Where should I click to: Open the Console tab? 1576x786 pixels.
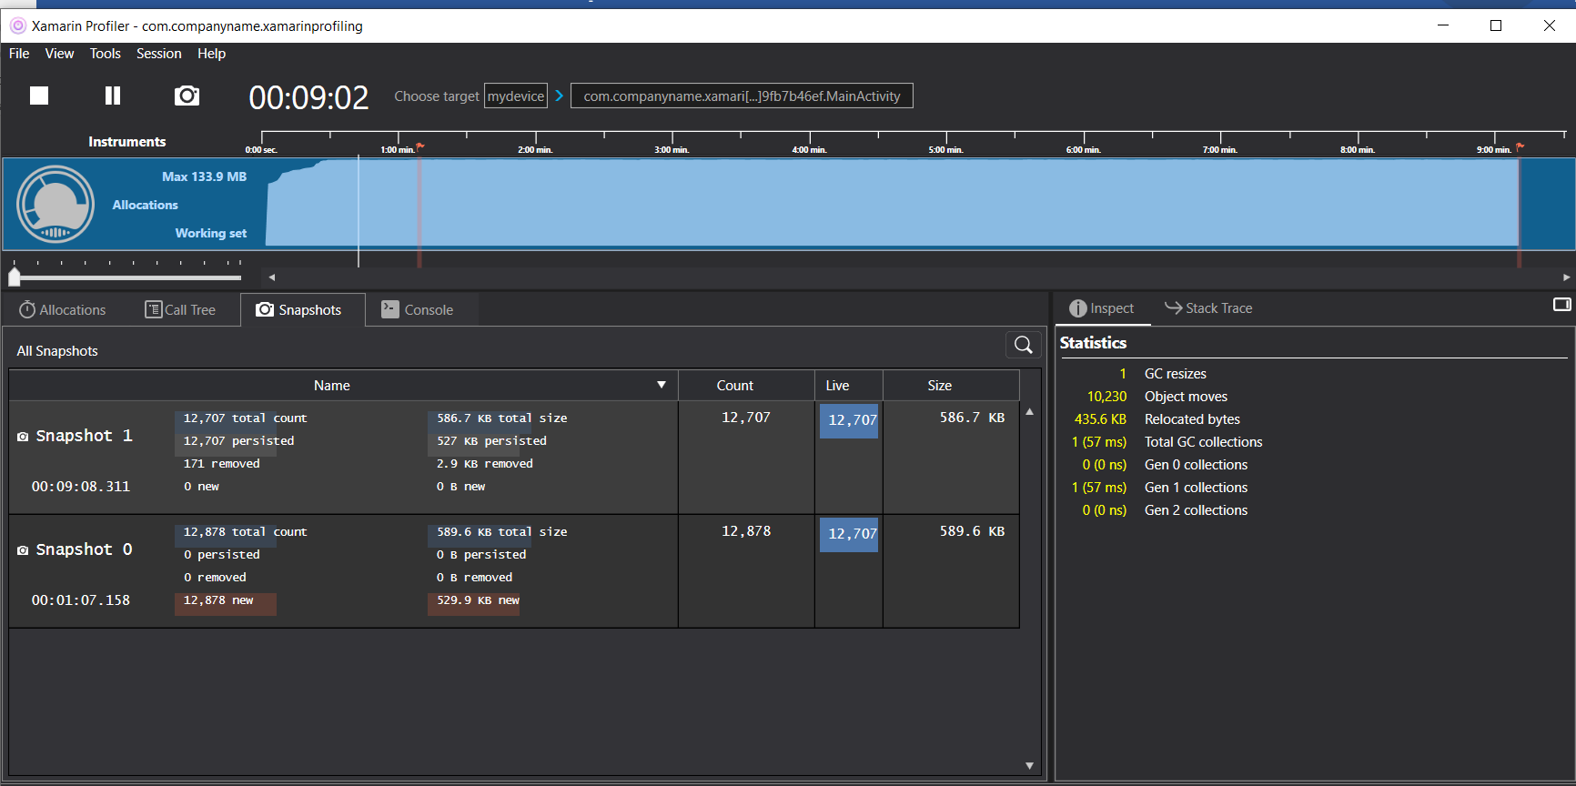pos(417,310)
